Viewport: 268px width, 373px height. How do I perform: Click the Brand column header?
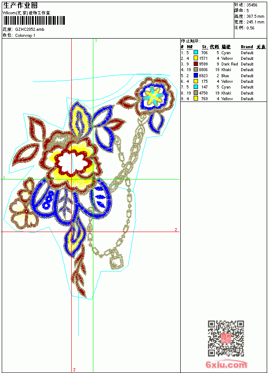point(247,47)
